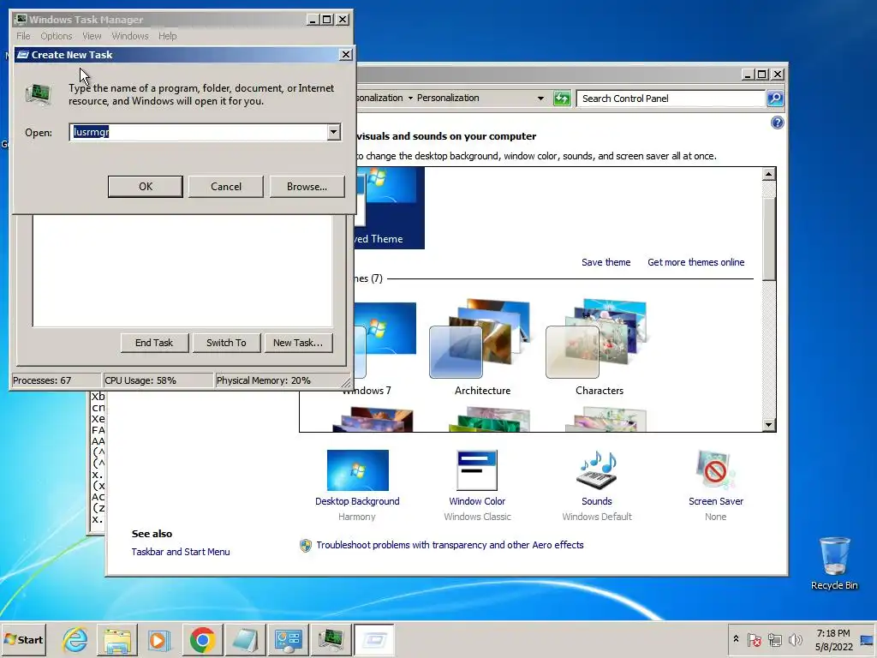Click the themes list scrollbar thumb
The width and height of the screenshot is (877, 658).
tap(768, 238)
